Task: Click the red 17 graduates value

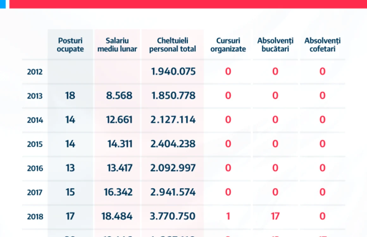Action: tap(275, 216)
